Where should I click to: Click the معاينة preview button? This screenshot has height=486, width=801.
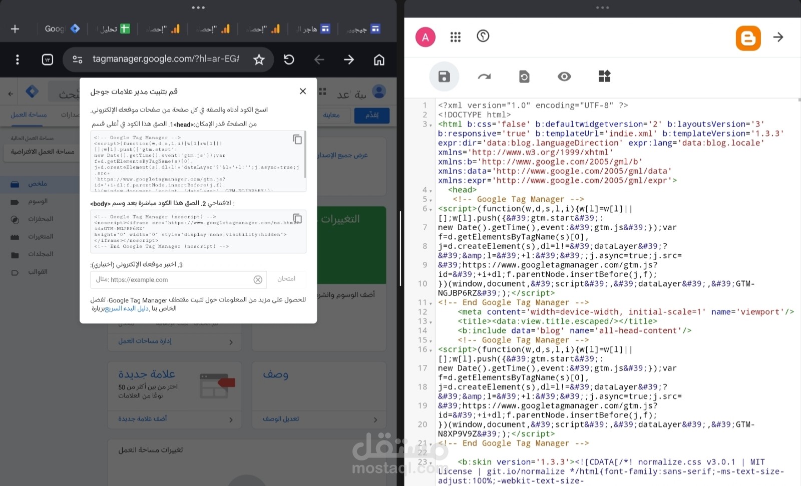[331, 115]
